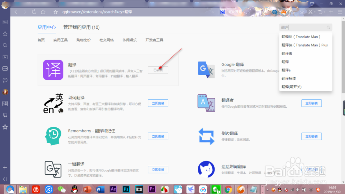Select the 购物比价 category
The height and width of the screenshot is (194, 345).
pos(83,40)
